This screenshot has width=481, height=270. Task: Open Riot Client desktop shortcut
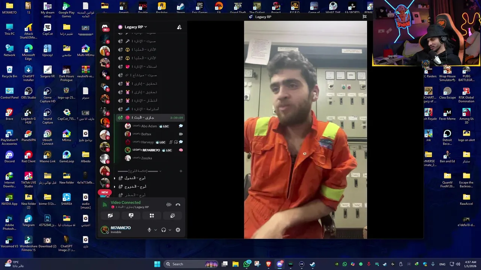click(29, 157)
